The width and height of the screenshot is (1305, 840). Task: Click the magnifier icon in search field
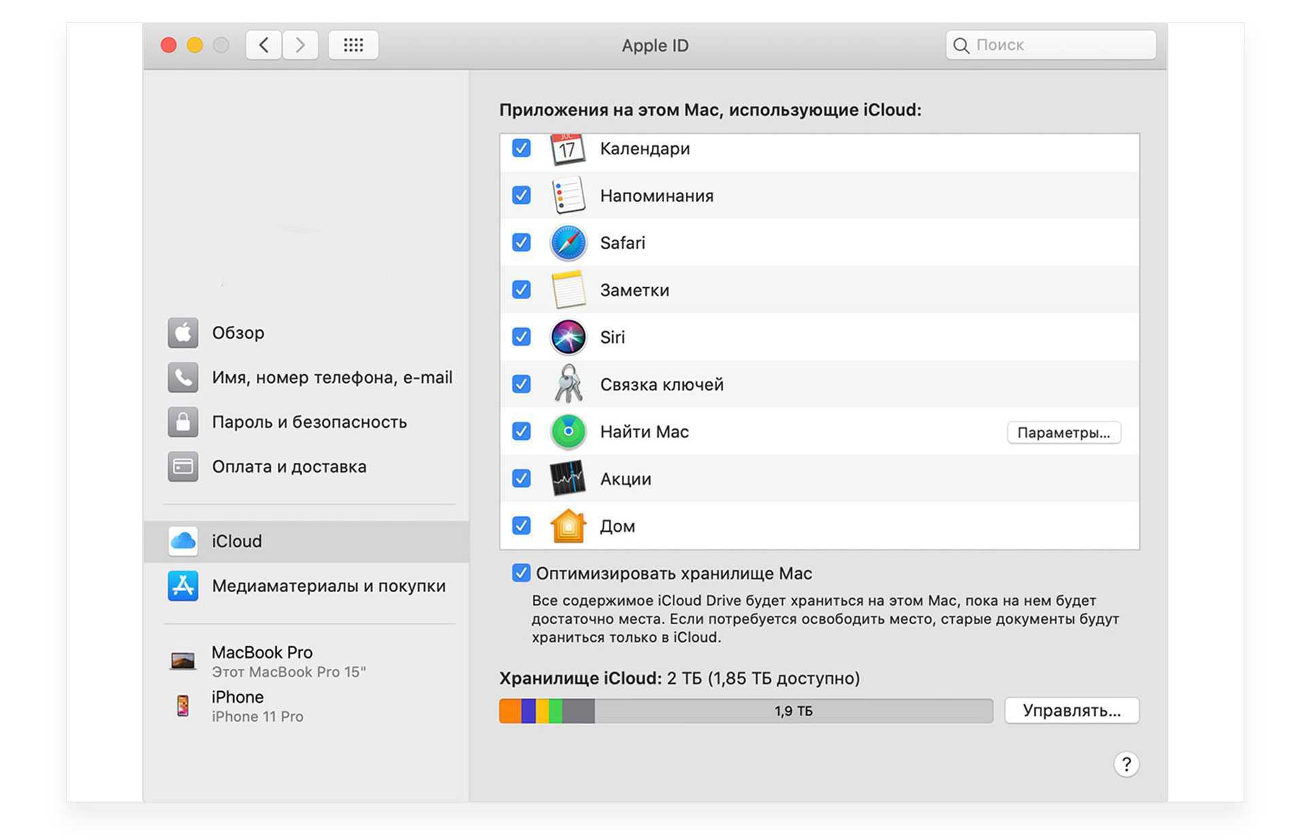coord(960,45)
